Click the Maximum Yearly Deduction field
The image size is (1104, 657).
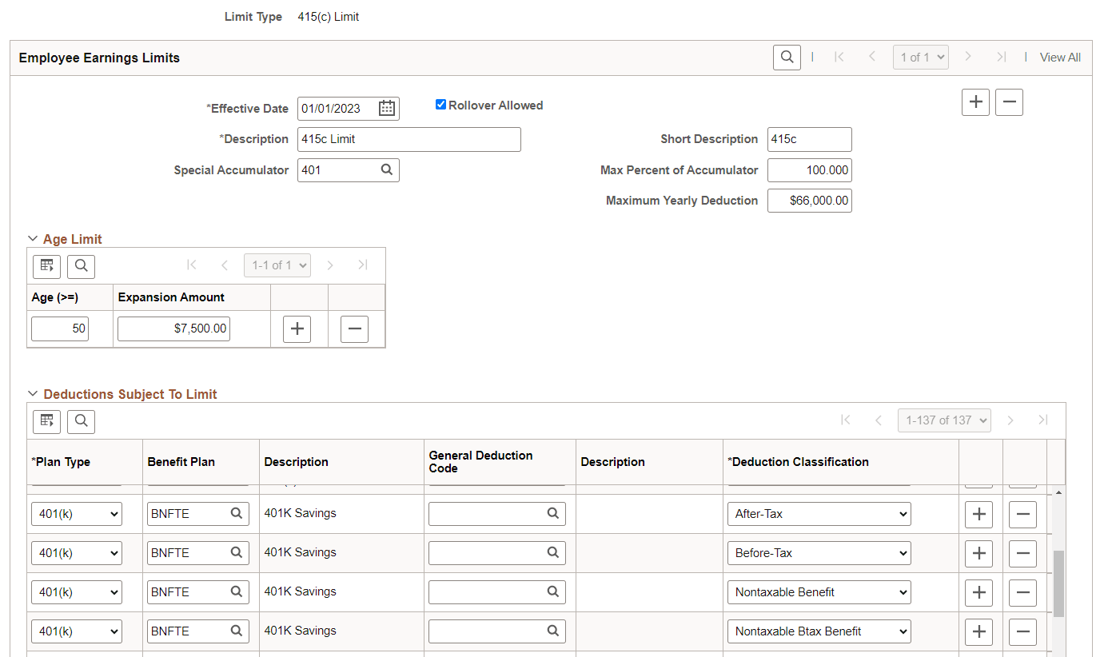coord(809,201)
